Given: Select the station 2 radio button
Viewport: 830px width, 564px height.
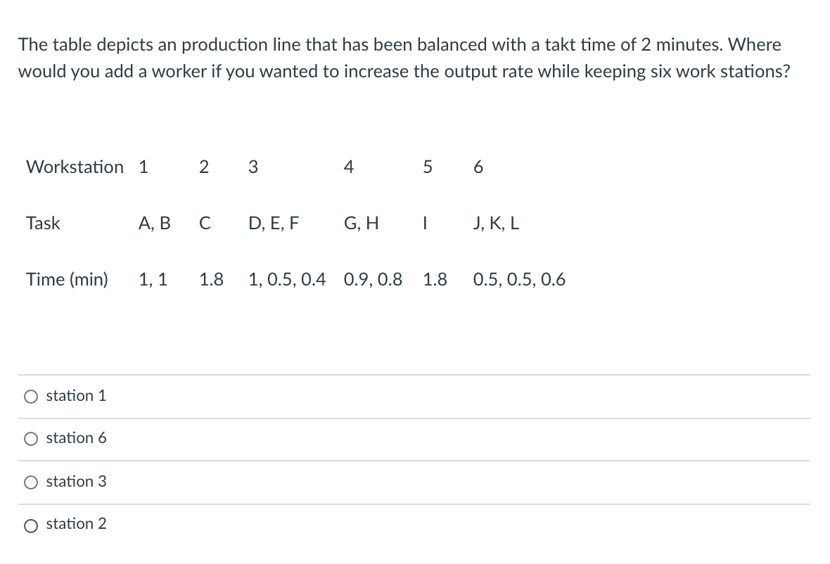Looking at the screenshot, I should [x=31, y=525].
